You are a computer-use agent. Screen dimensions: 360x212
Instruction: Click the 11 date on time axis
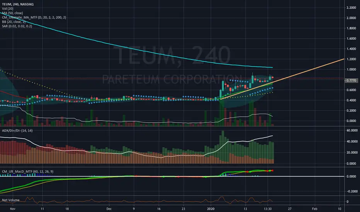(42, 209)
